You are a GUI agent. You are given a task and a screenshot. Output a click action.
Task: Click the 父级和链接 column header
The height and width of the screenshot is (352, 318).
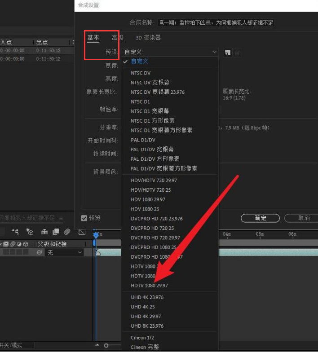(52, 244)
